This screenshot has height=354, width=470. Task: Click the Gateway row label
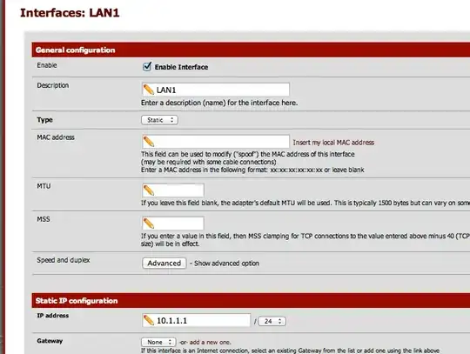[x=50, y=341]
